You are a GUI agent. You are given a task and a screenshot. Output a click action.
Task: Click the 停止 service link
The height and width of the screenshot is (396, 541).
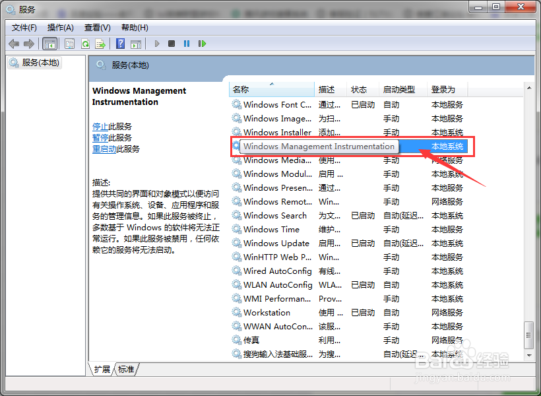[100, 126]
